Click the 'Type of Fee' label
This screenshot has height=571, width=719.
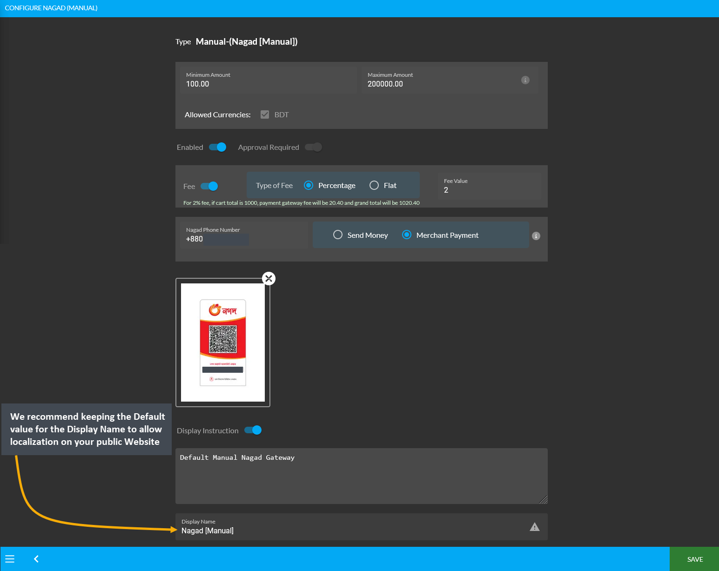275,185
